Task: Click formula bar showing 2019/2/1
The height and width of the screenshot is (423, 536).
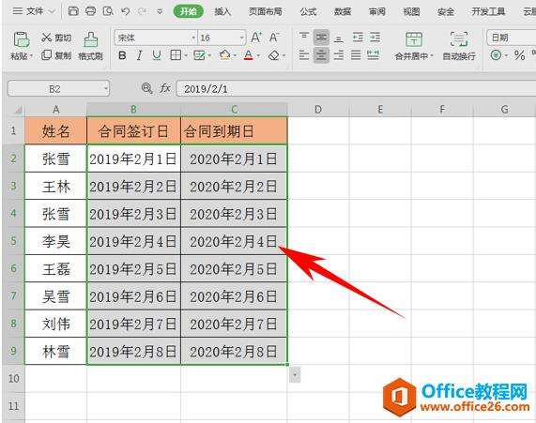Action: coord(356,89)
